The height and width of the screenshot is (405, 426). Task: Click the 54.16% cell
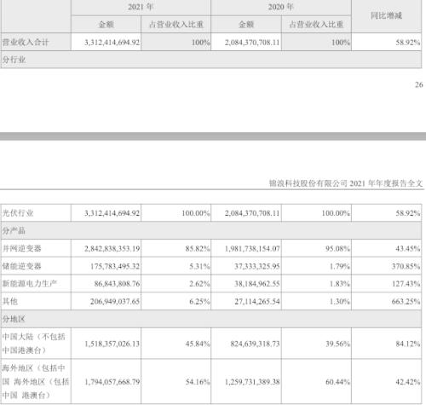198,382
